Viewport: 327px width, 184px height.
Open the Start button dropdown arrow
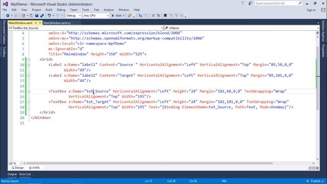[124, 16]
